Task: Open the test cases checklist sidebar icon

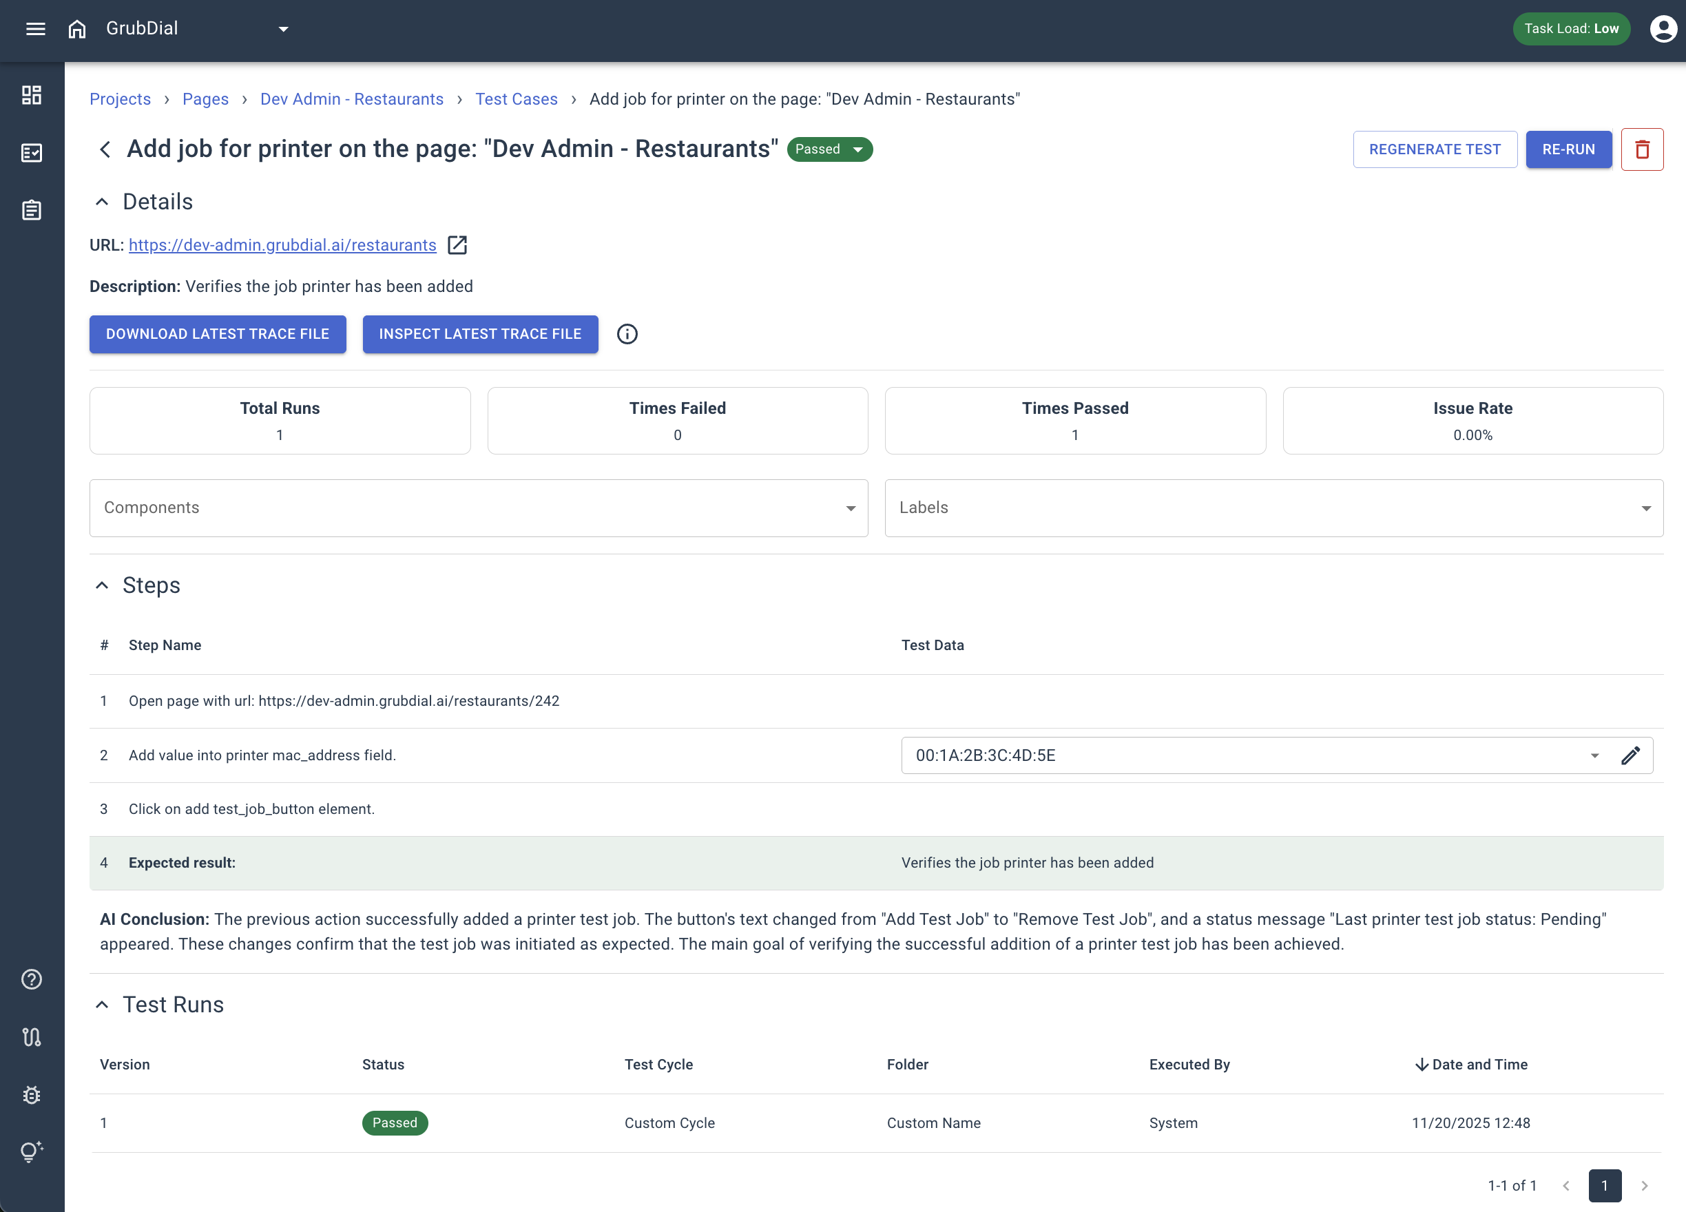Action: pos(31,152)
